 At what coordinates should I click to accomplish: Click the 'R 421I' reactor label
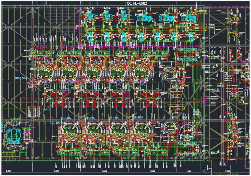(46, 82)
